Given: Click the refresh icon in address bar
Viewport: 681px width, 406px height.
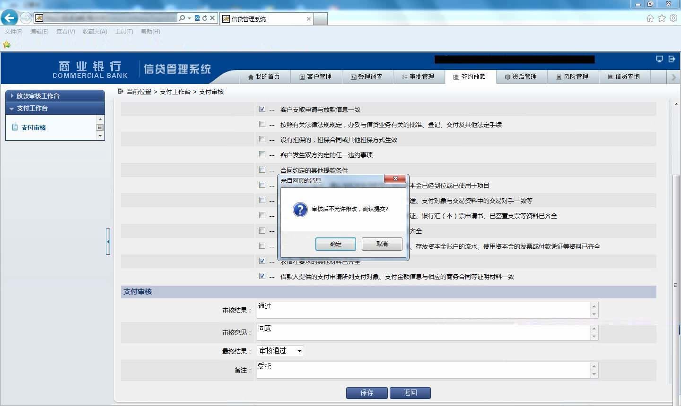Looking at the screenshot, I should tap(205, 18).
